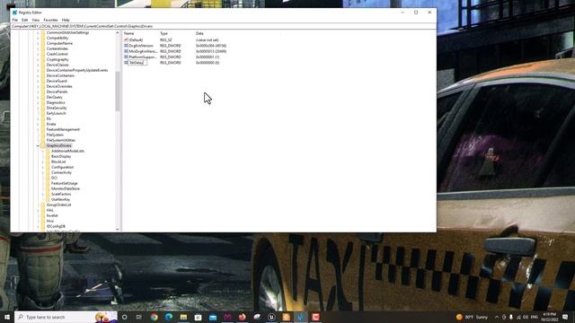This screenshot has height=323, width=575.
Task: Click the taskbar search box
Action: [x=66, y=317]
